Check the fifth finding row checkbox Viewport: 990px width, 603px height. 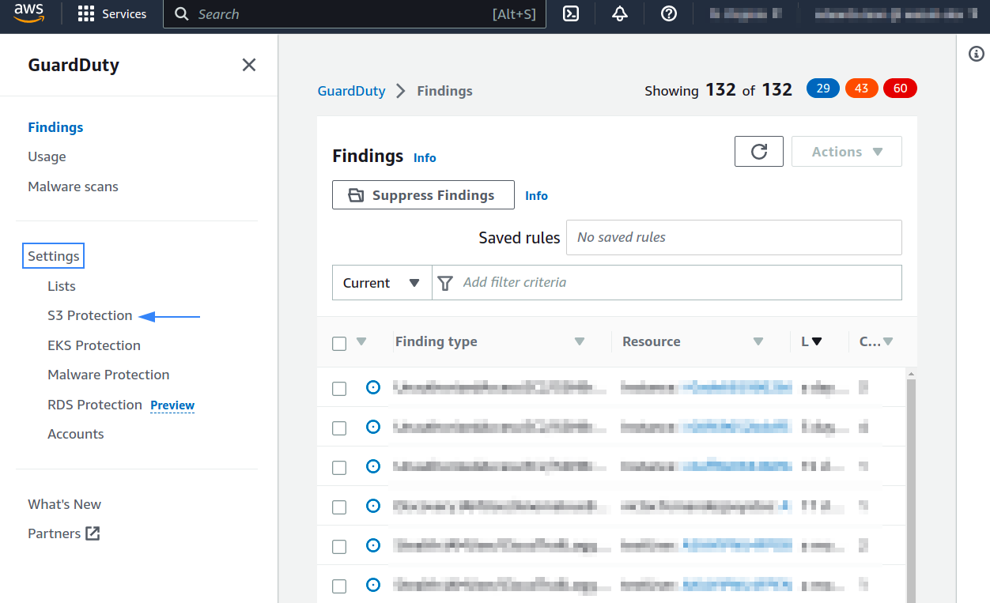coord(339,546)
